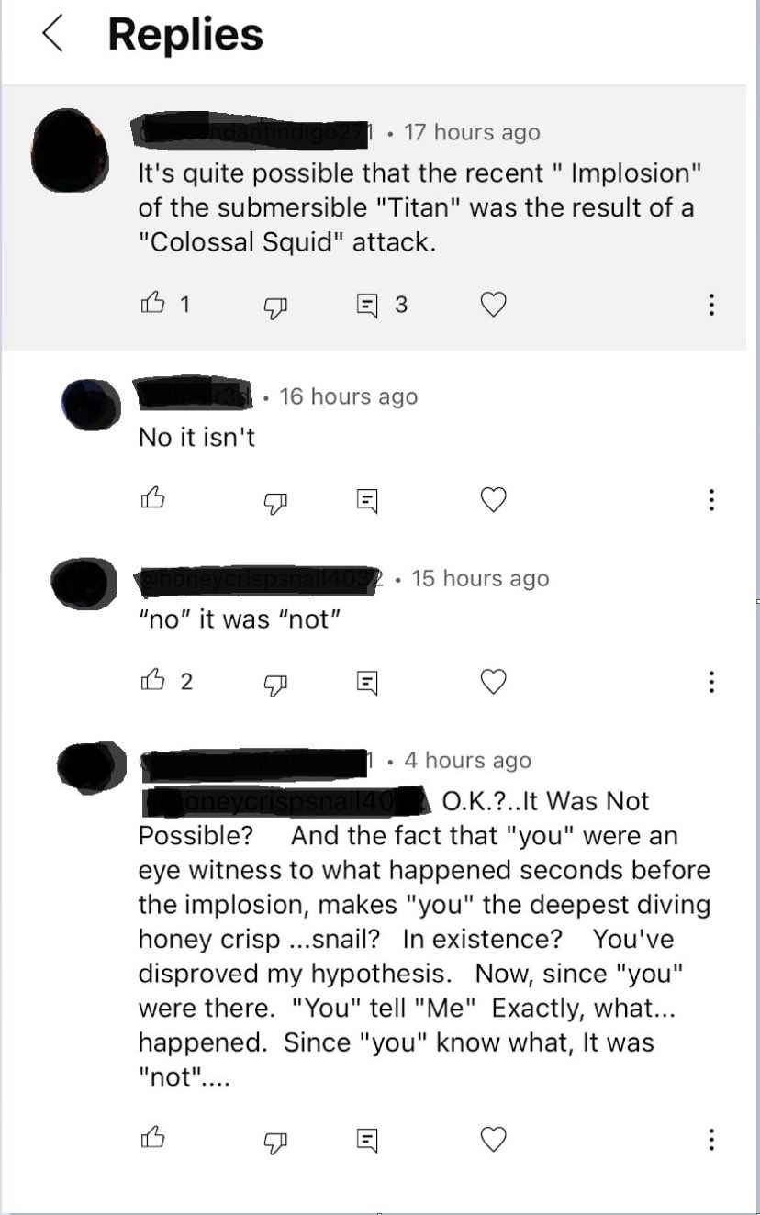Like the Colossal Squid attack comment
Screen dimensions: 760x1215
click(x=153, y=305)
